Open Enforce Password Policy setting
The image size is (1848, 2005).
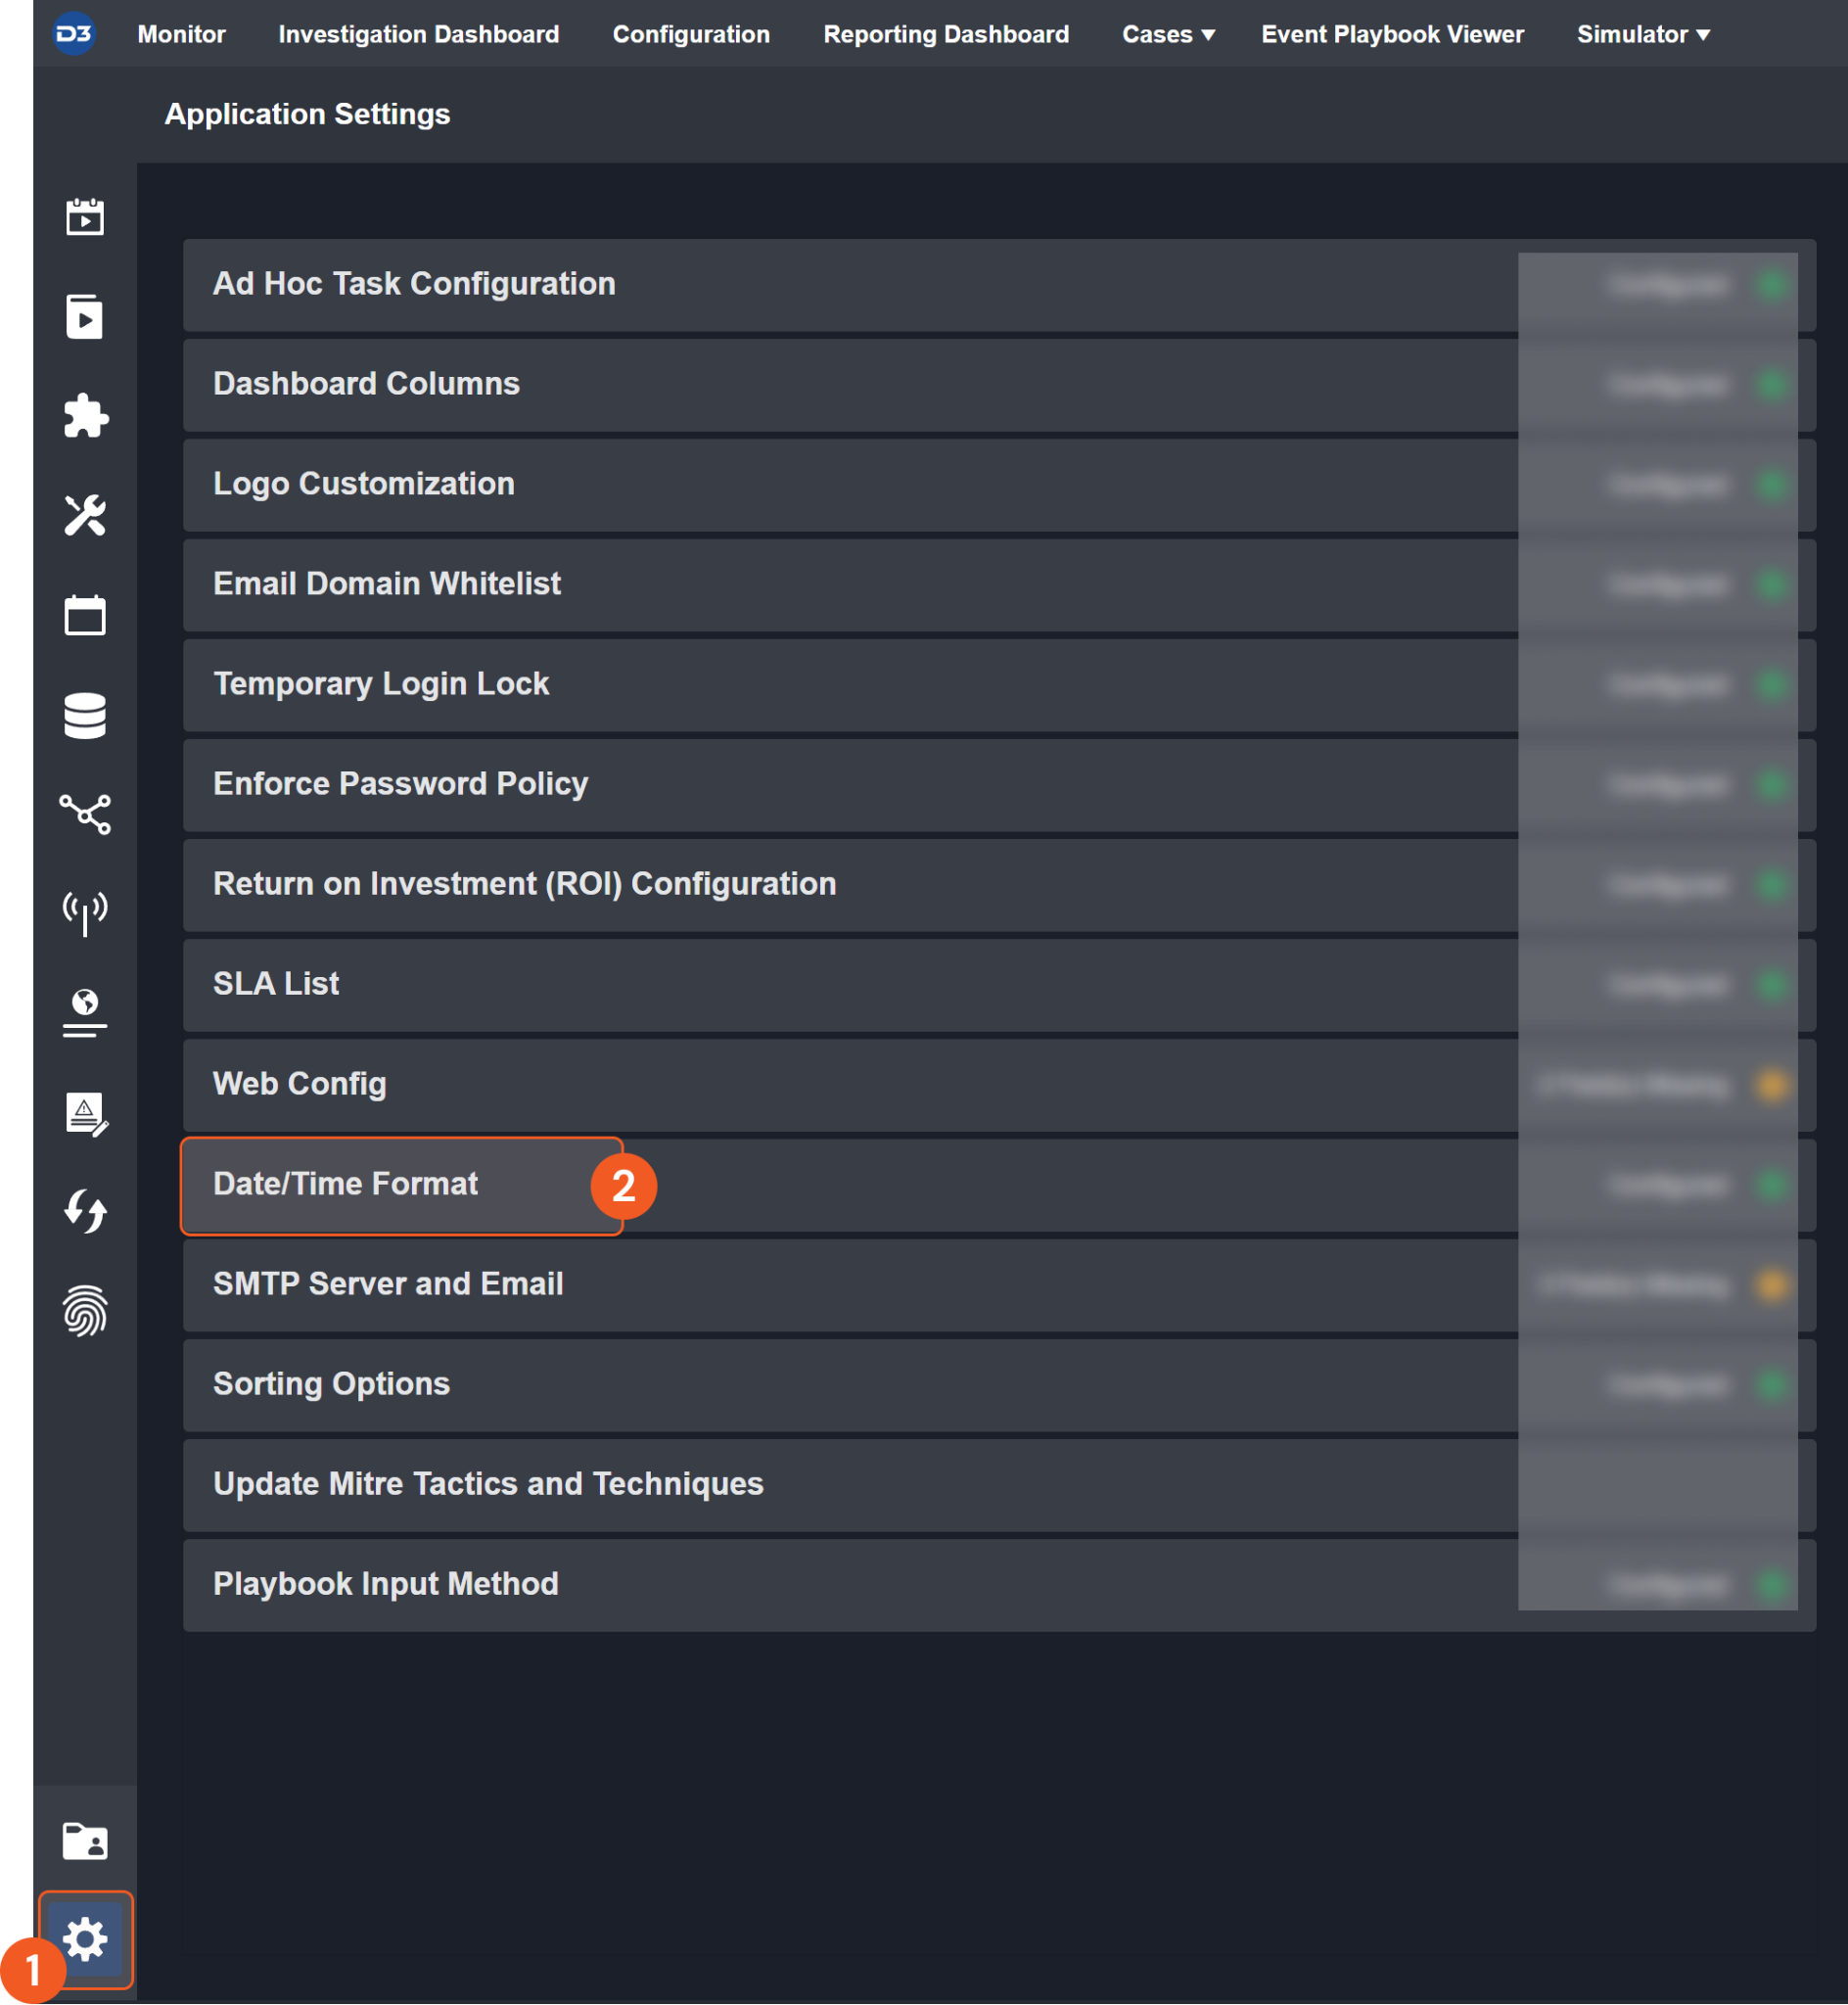(400, 784)
